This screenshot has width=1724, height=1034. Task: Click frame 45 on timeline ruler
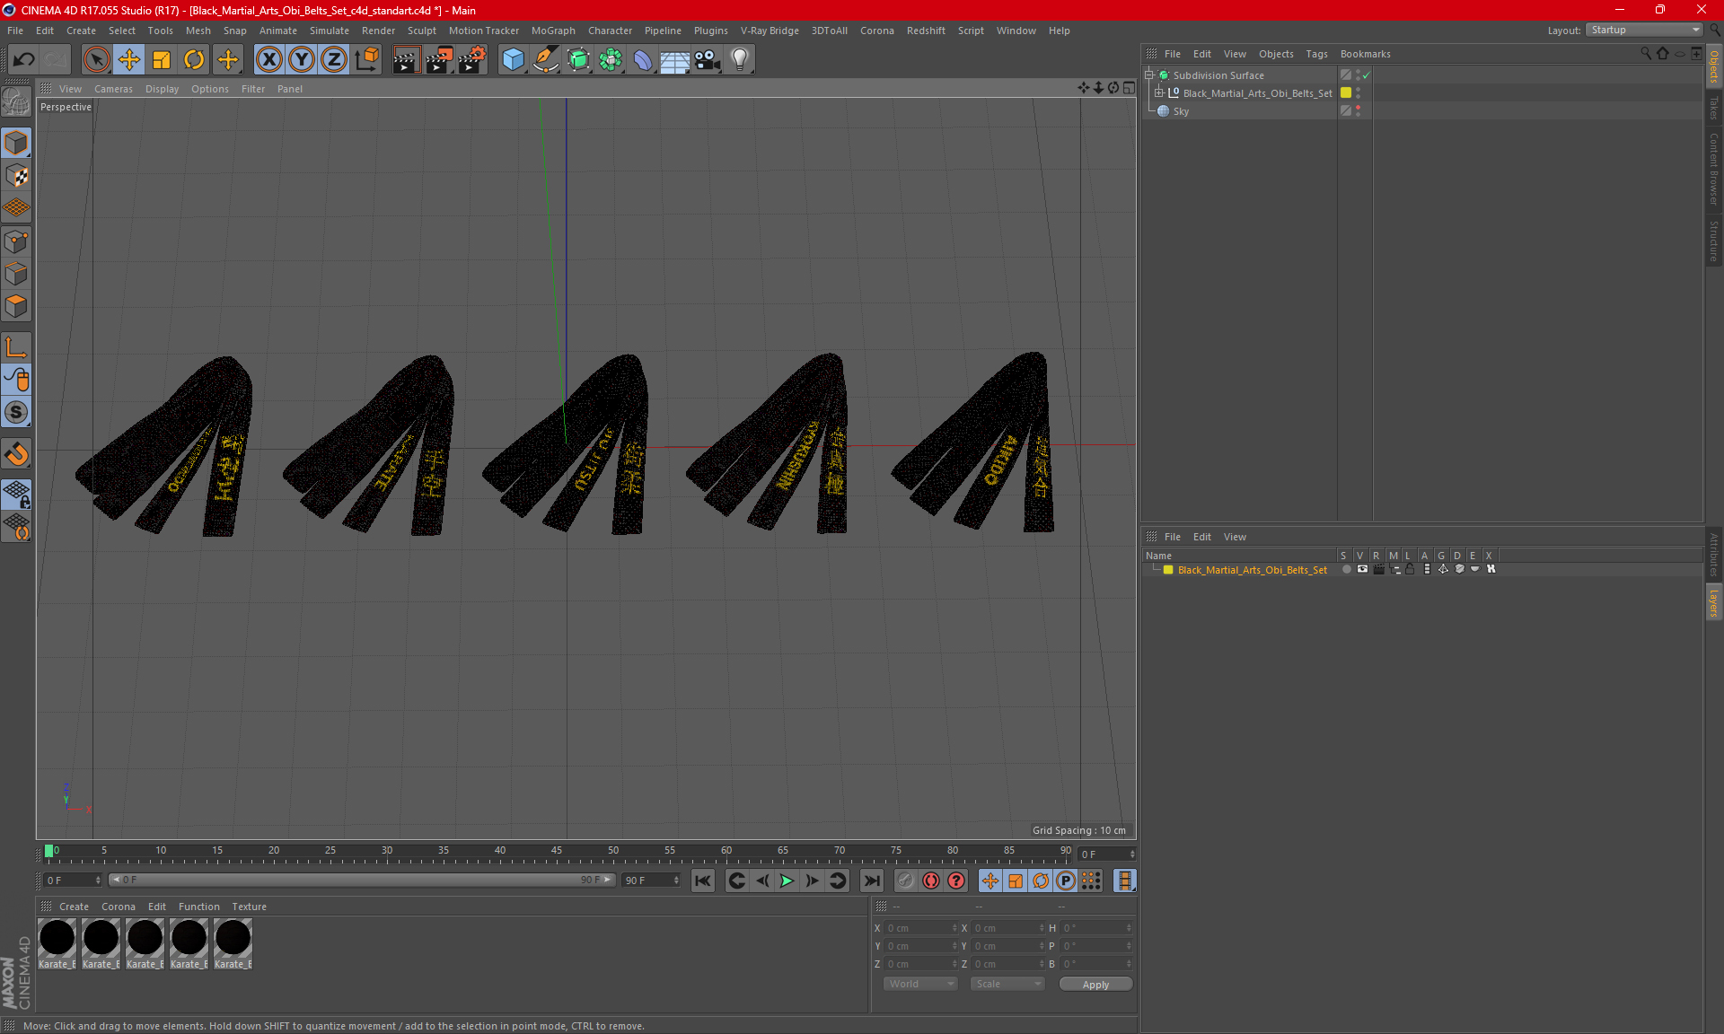[x=557, y=851]
